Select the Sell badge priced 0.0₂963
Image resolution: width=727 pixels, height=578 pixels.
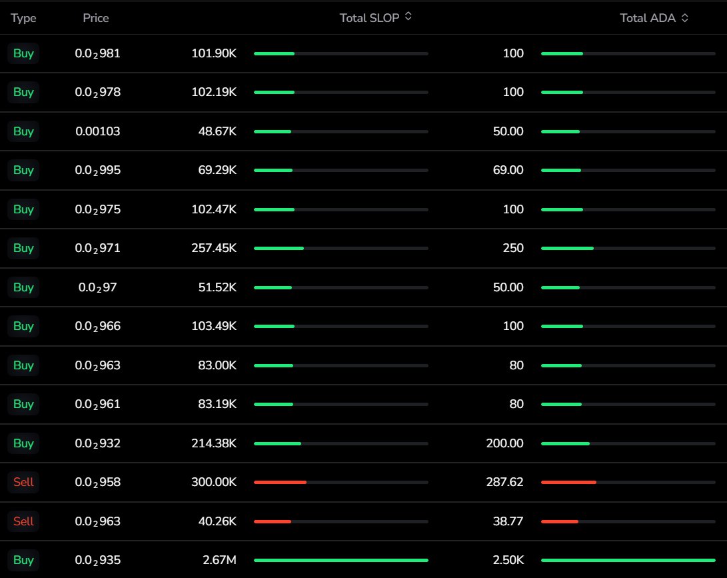tap(23, 521)
